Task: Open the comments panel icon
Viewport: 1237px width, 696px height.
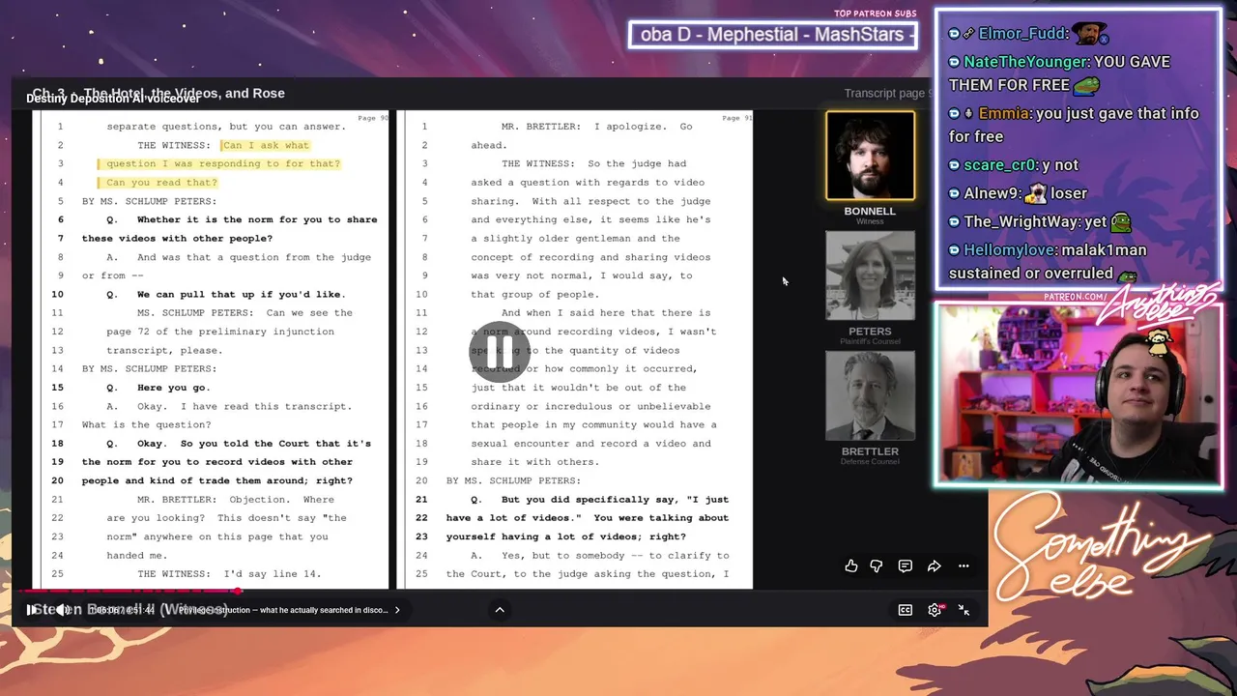Action: (906, 566)
